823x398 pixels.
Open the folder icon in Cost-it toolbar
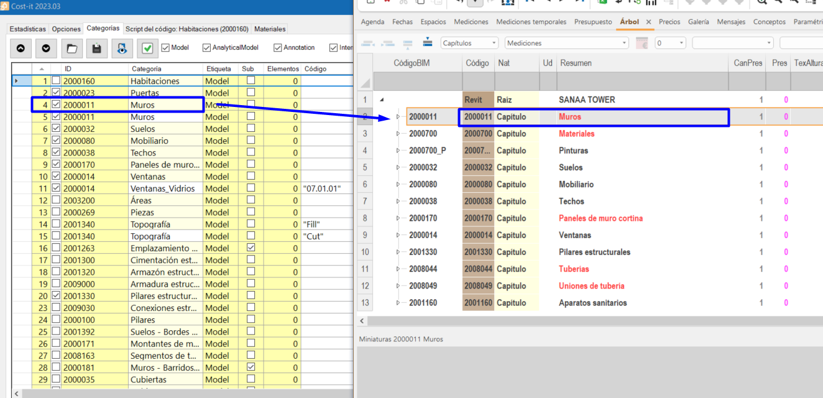click(x=71, y=48)
